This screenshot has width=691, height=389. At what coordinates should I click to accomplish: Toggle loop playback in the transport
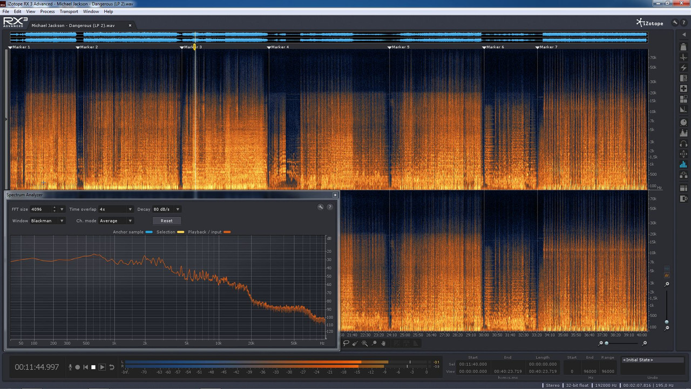click(x=111, y=367)
